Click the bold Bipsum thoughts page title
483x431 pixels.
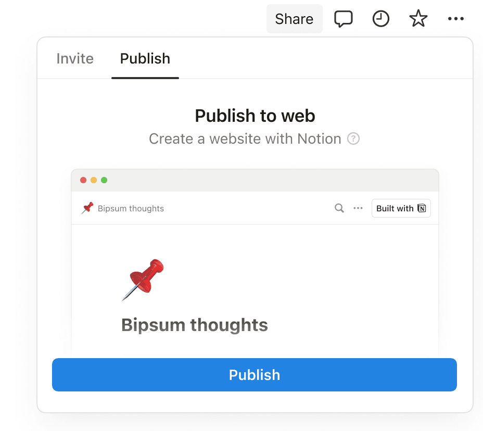pos(194,325)
